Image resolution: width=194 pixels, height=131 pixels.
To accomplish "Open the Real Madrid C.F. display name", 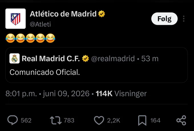I will 51,58.
